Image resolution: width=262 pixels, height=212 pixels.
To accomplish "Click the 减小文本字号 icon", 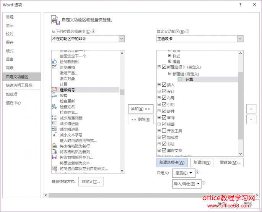I will click(x=54, y=135).
